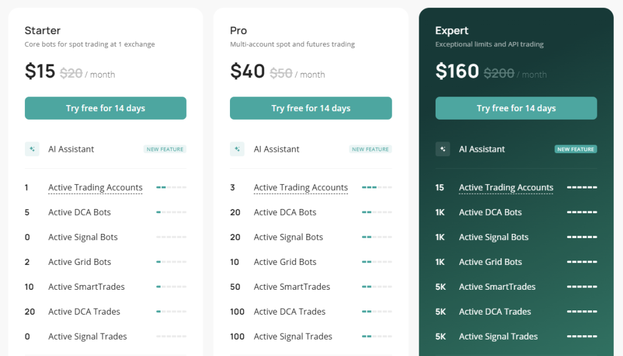This screenshot has width=623, height=356.
Task: Click the Pro plan's $40 price
Action: tap(247, 72)
